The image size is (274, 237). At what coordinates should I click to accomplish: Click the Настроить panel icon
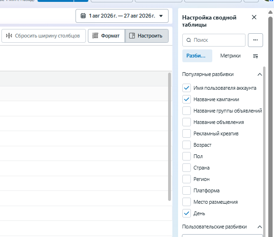click(x=132, y=36)
